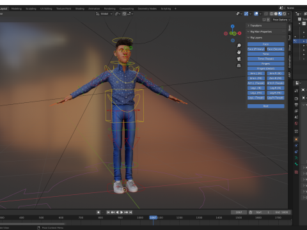Jump to the next keyframe

(x=126, y=212)
